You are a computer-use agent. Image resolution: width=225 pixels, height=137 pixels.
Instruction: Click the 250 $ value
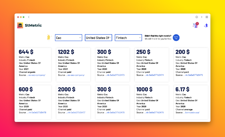[x=143, y=52]
